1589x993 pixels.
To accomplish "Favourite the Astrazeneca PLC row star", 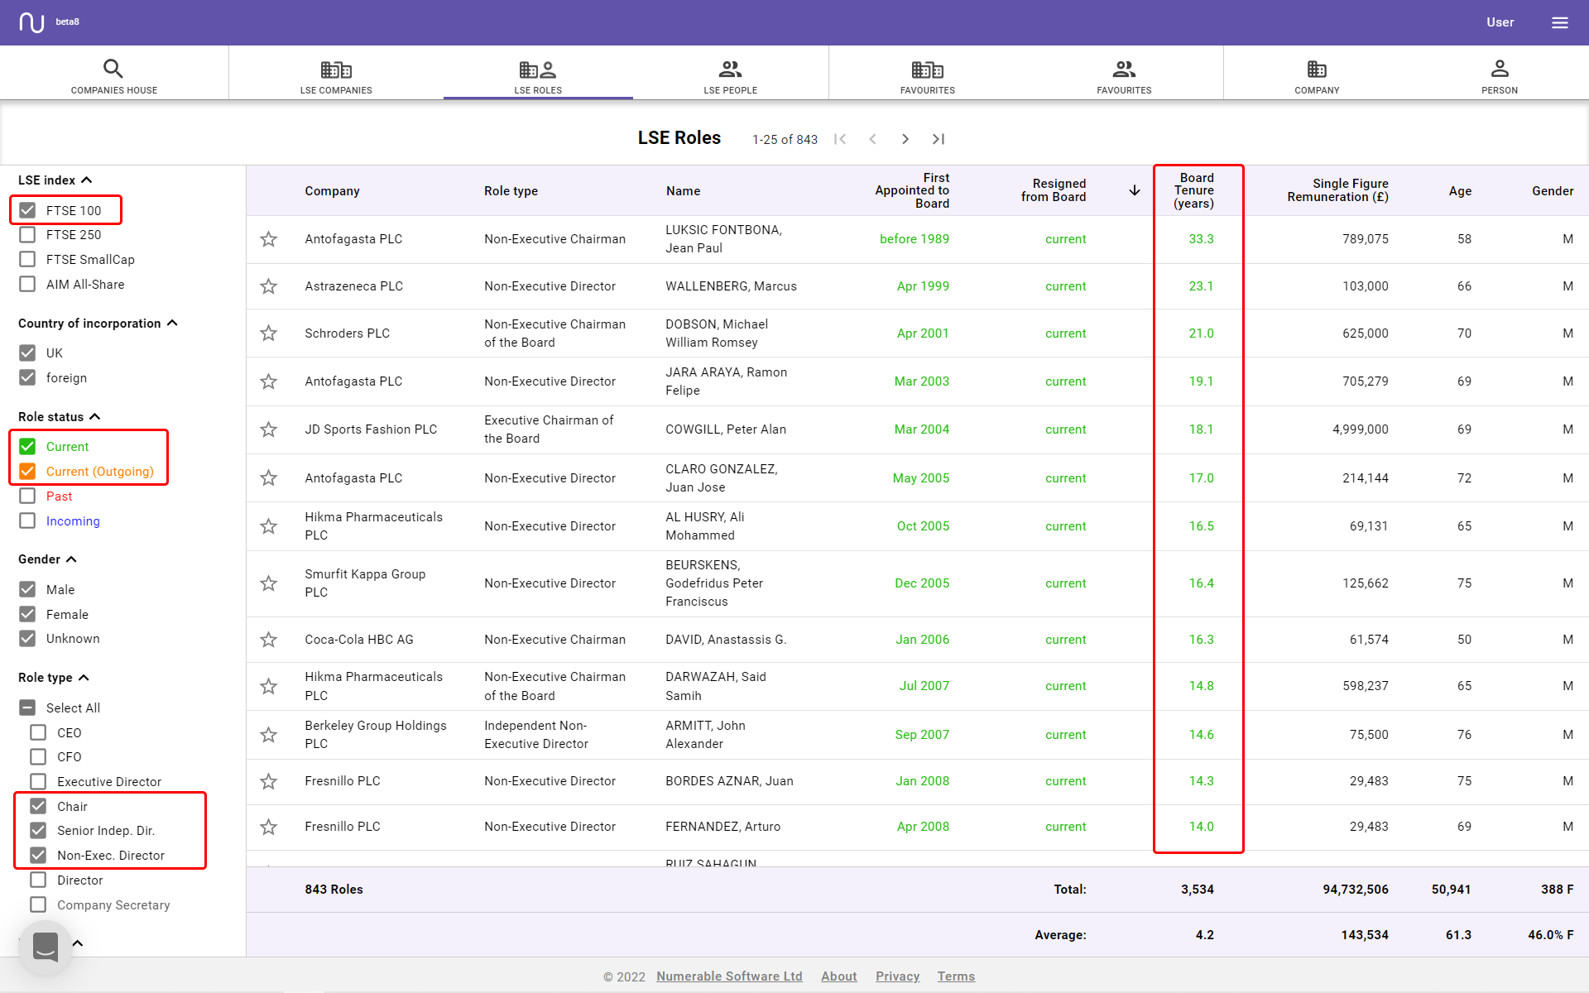I will click(268, 286).
